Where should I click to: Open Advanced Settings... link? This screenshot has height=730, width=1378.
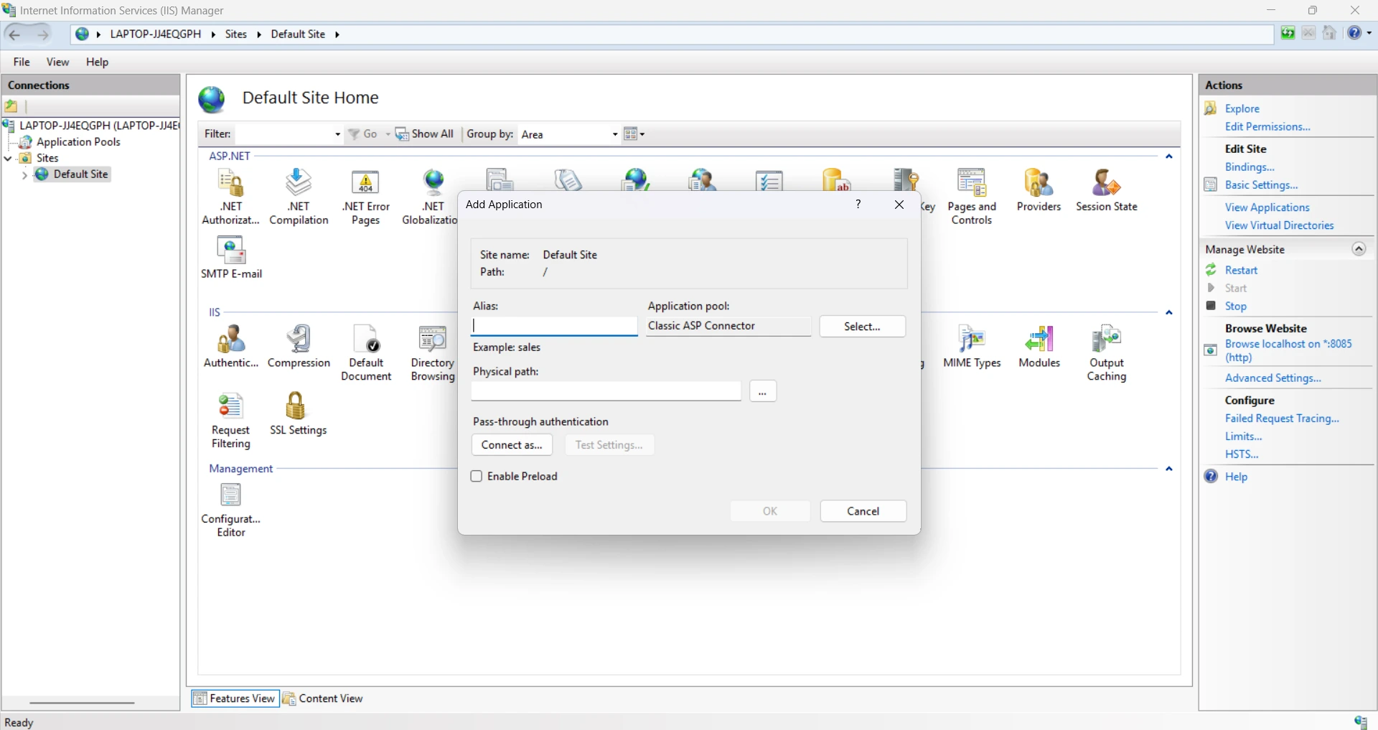tap(1272, 378)
